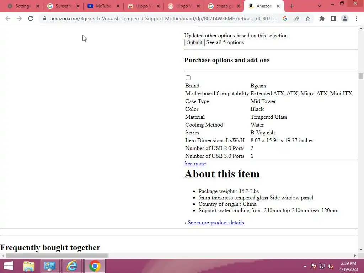Share this page via share icon
Screen dimensions: 364x273
[x=296, y=18]
